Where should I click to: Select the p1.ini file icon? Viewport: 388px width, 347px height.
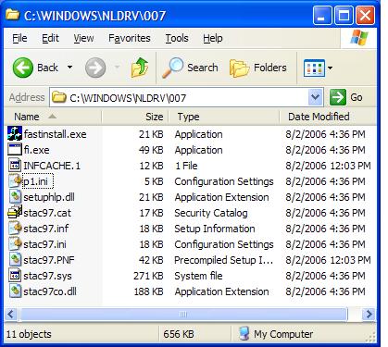pos(15,181)
